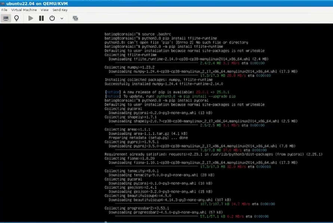Click the 'pip install pycoral' command line
Image resolution: width=333 pixels, height=223 pixels.
click(x=157, y=100)
